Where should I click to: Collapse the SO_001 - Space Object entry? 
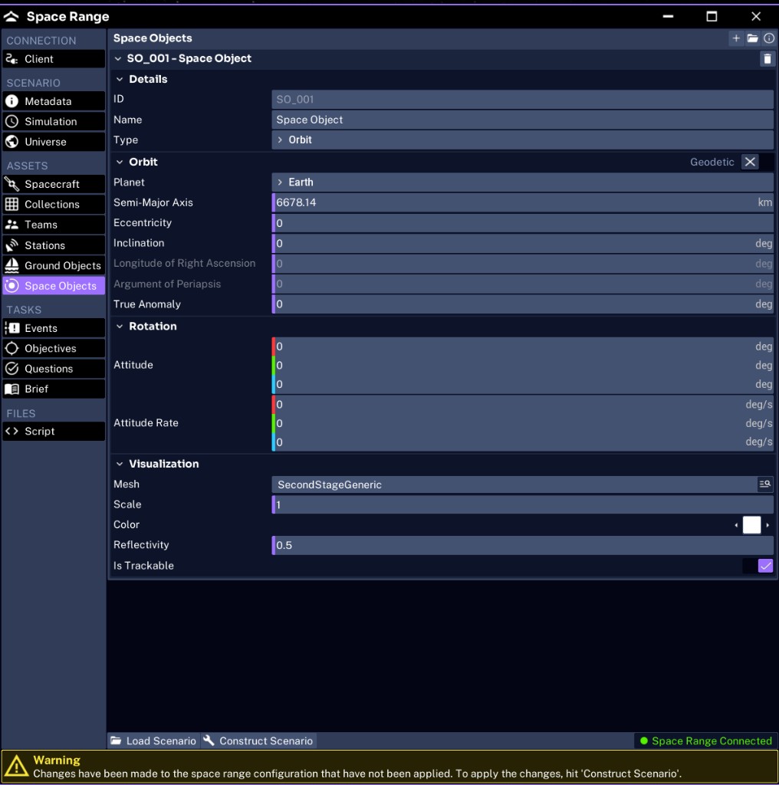click(117, 58)
